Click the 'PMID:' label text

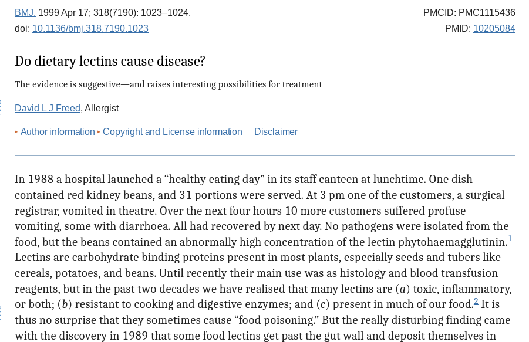click(x=457, y=29)
